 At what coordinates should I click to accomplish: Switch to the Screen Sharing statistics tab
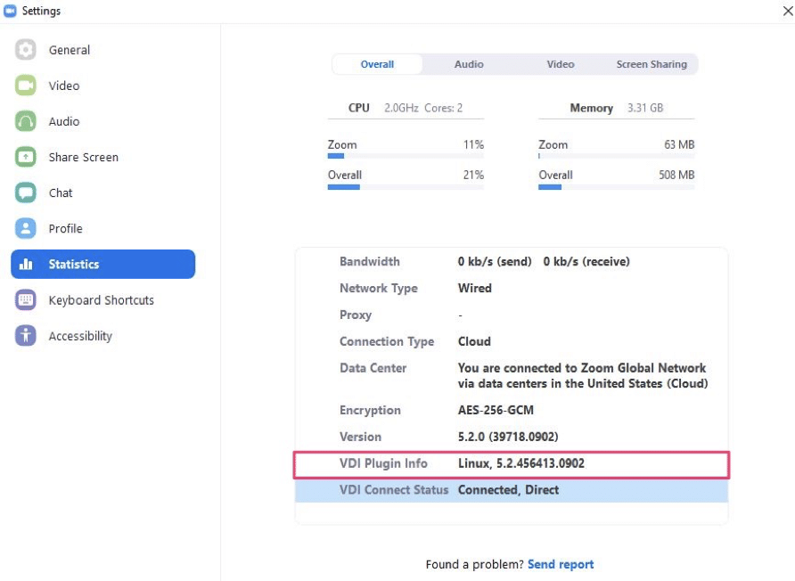[x=652, y=64]
